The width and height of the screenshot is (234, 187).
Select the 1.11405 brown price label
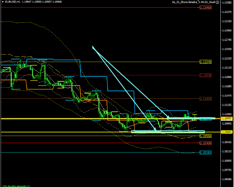point(205,98)
